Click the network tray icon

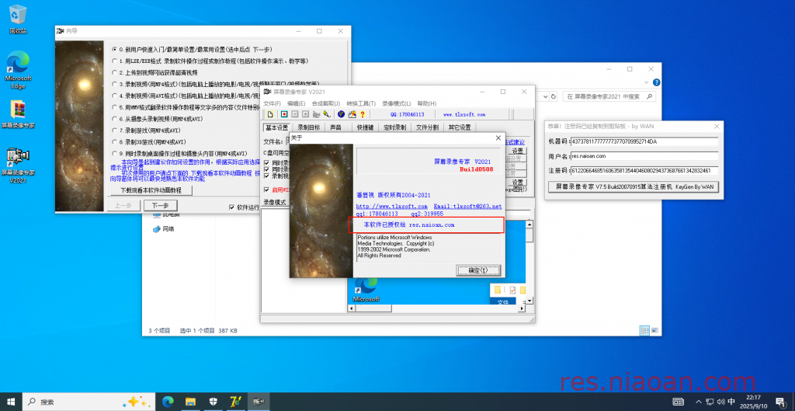pyautogui.click(x=710, y=402)
